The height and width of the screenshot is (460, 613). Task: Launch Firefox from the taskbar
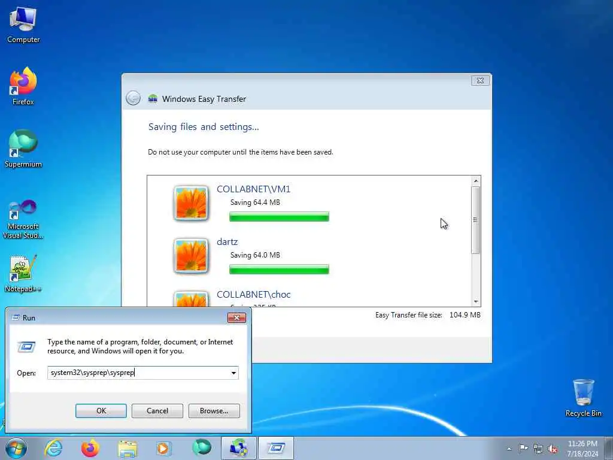click(90, 448)
